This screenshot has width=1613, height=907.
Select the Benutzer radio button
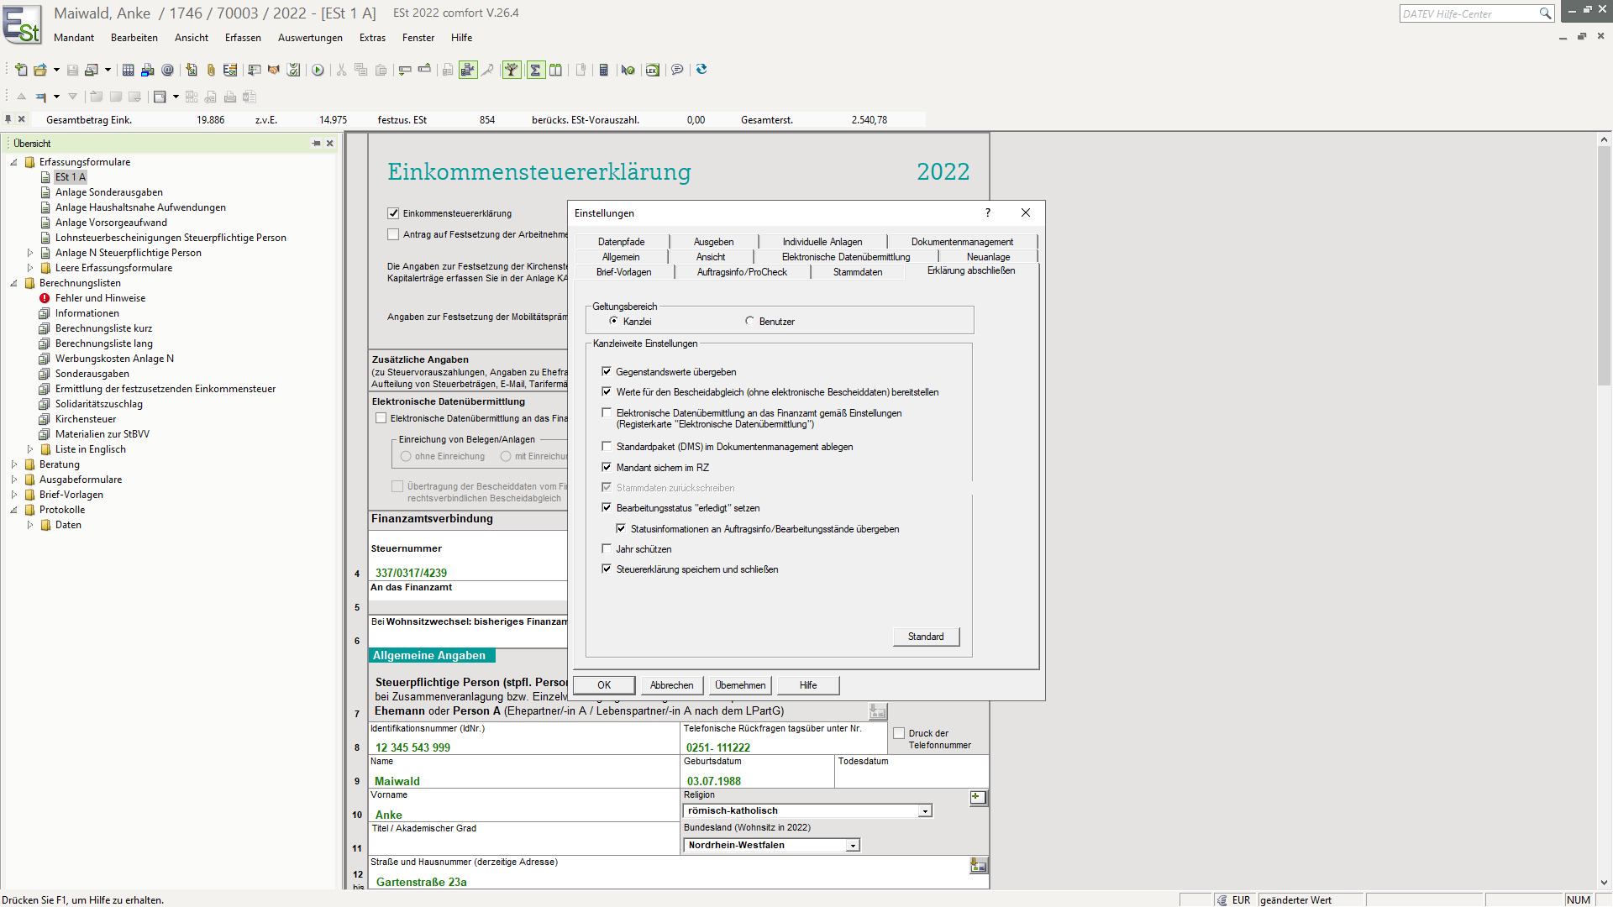(749, 321)
